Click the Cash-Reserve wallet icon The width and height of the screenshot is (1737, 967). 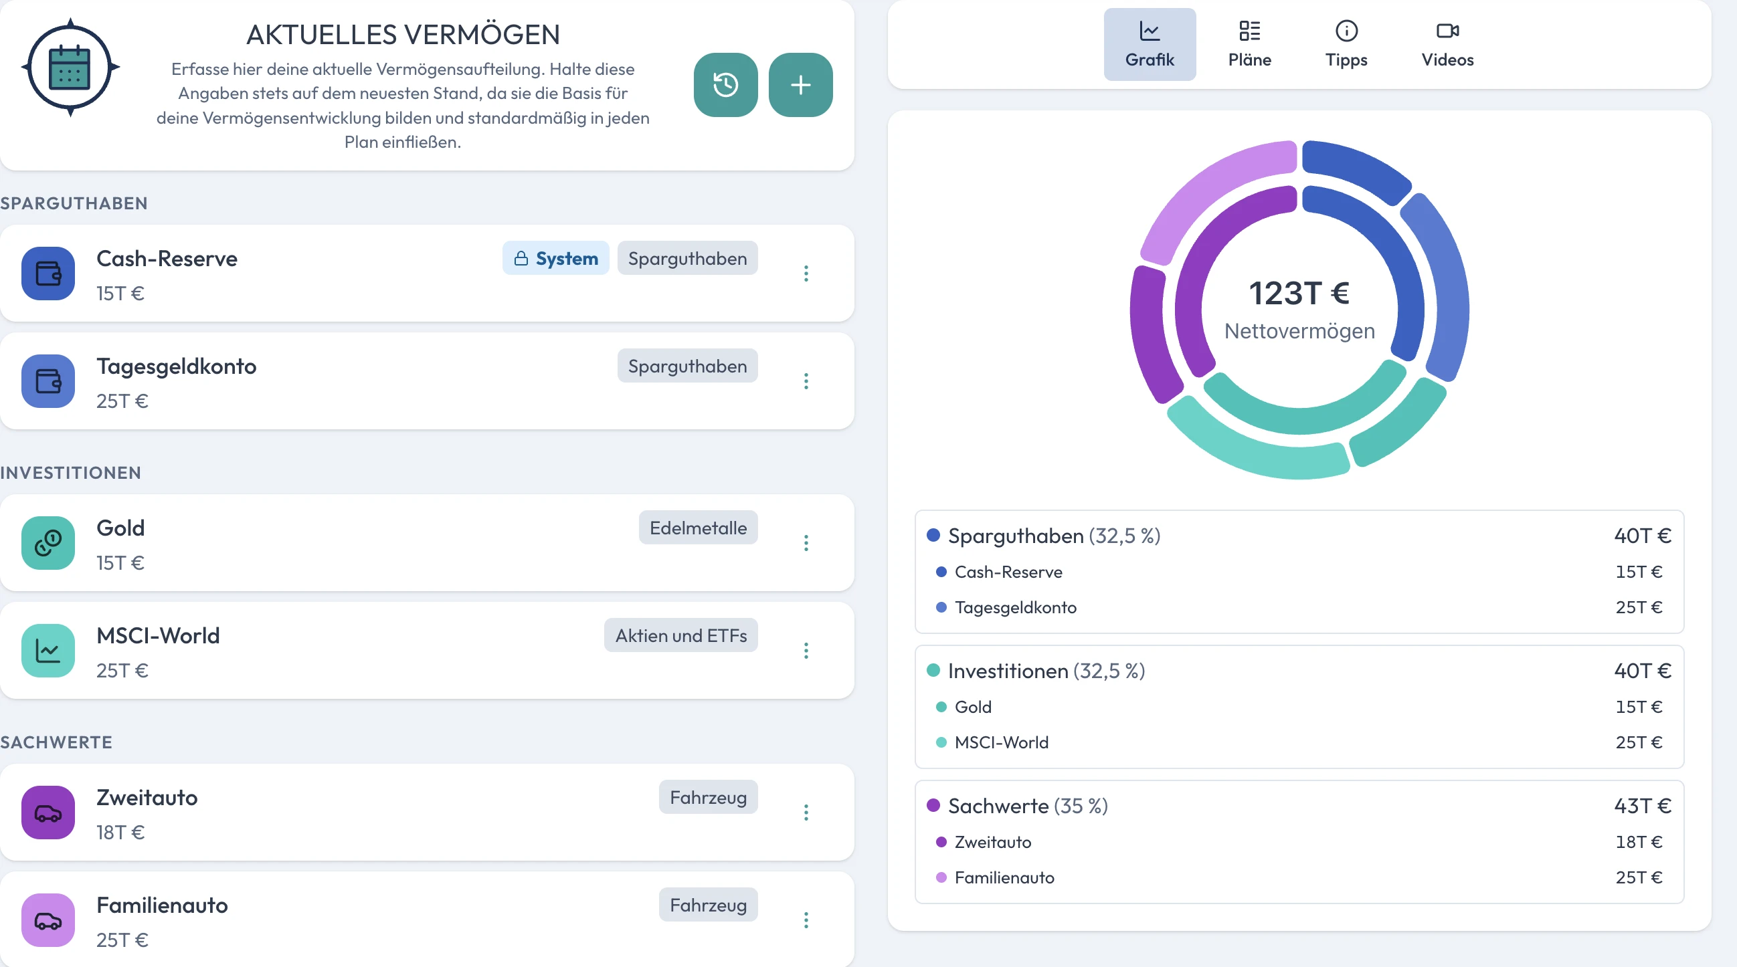[48, 274]
